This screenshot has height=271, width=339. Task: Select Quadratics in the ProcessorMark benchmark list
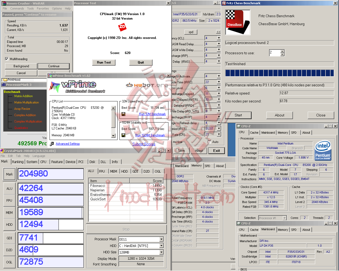tap(21, 128)
